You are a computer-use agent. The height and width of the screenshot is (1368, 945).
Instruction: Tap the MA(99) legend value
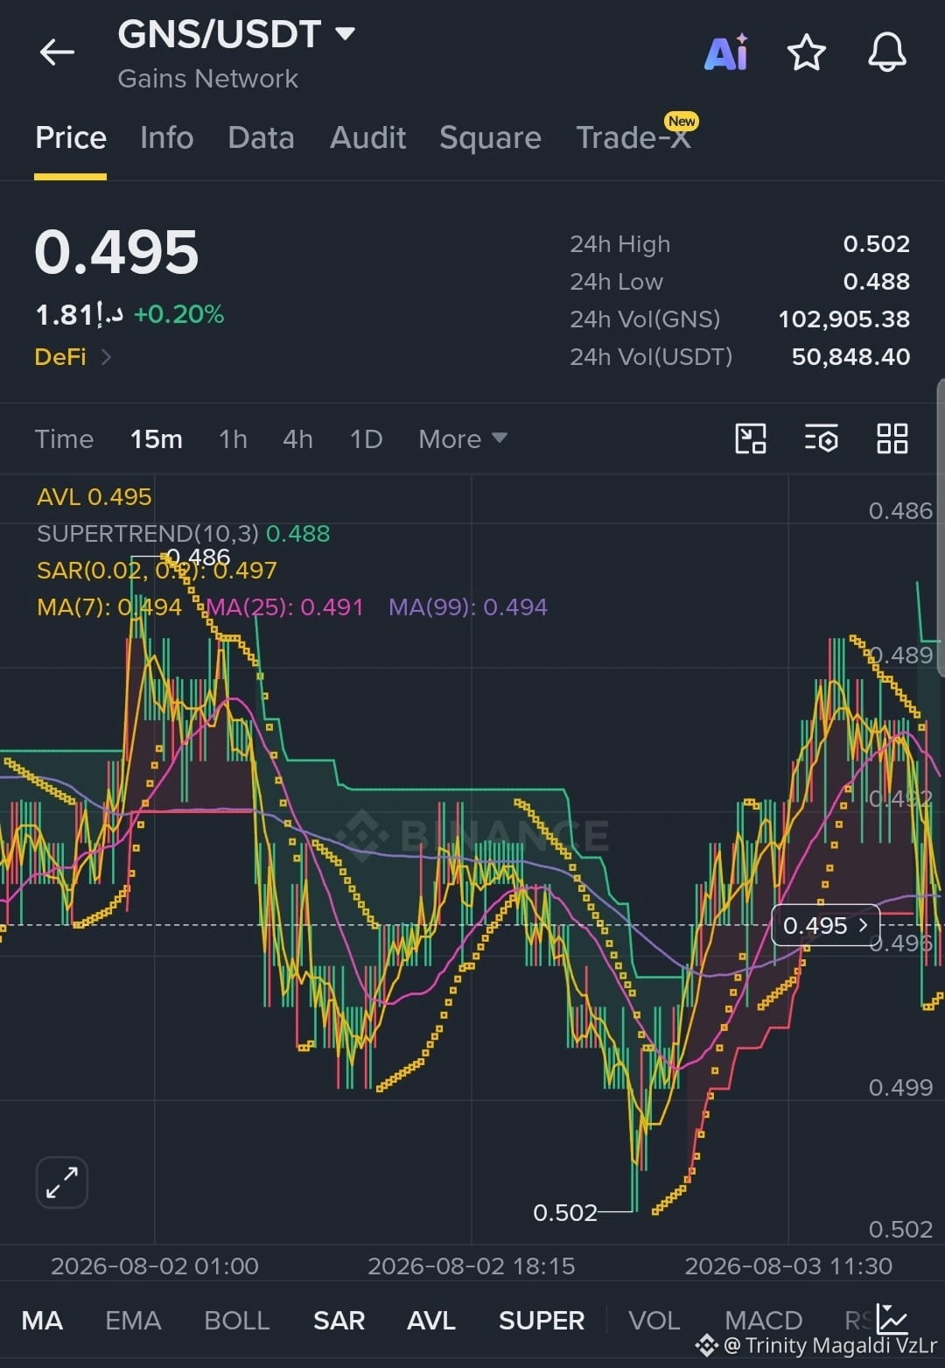click(468, 607)
